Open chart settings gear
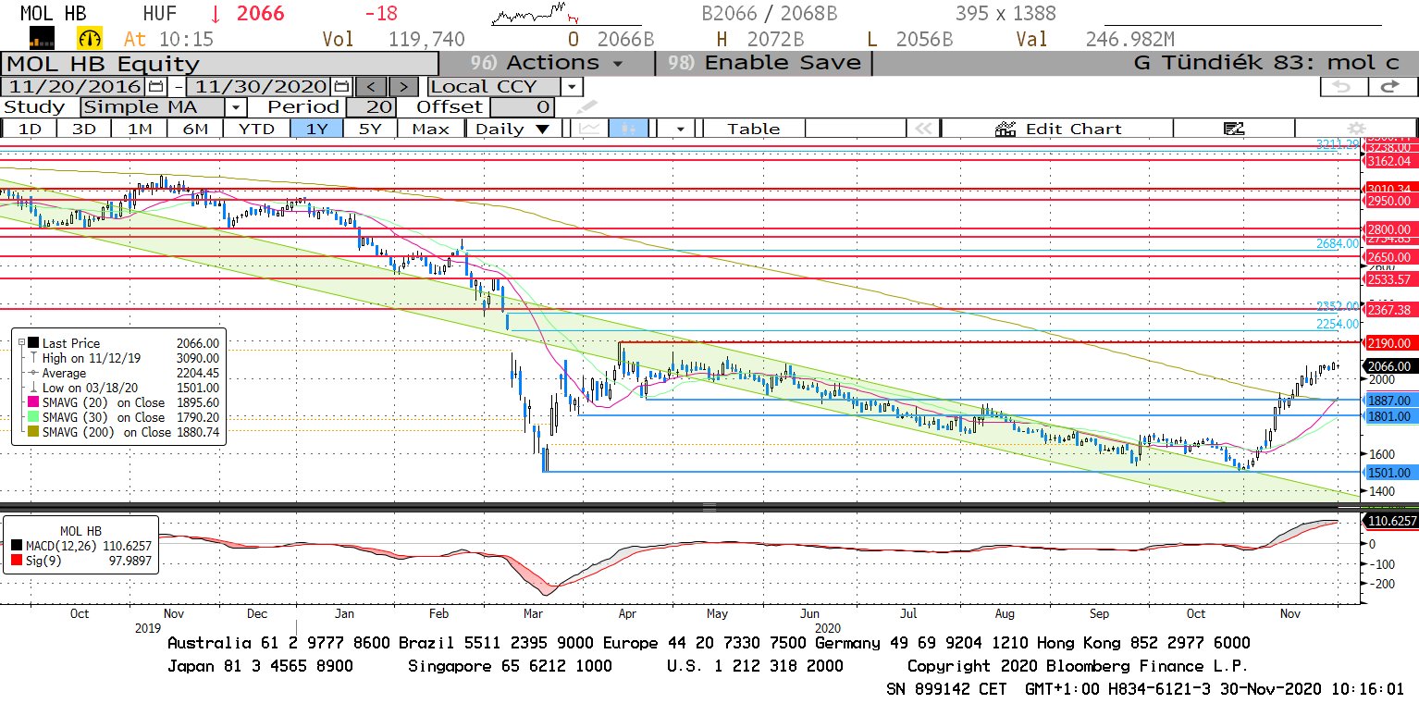This screenshot has height=716, width=1419. (x=1356, y=129)
